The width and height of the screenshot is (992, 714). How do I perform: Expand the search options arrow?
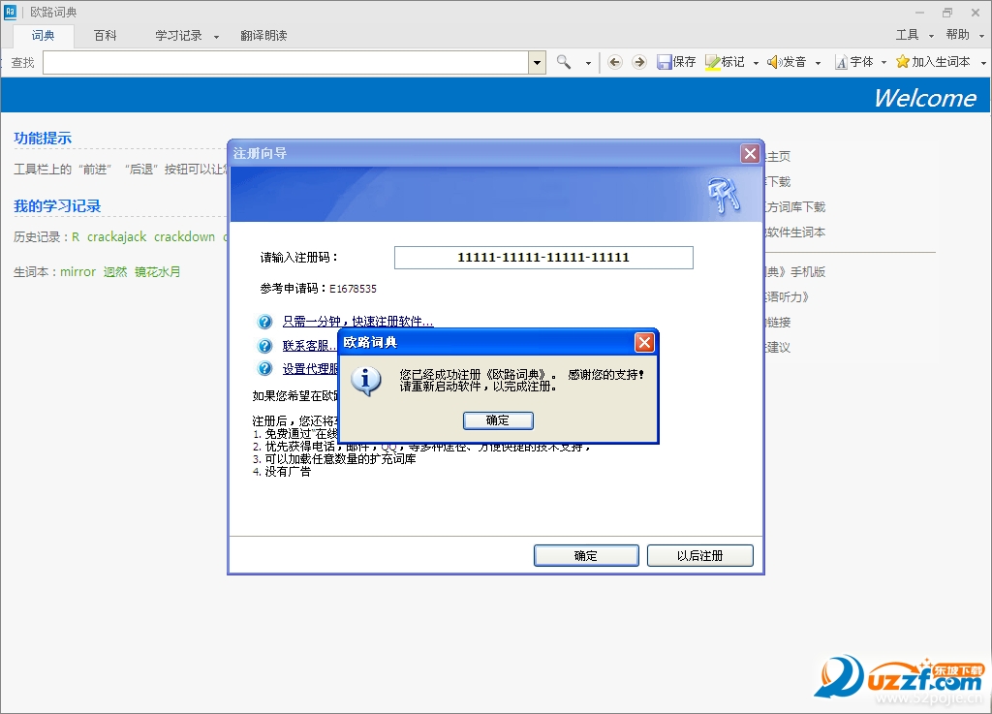pyautogui.click(x=588, y=63)
